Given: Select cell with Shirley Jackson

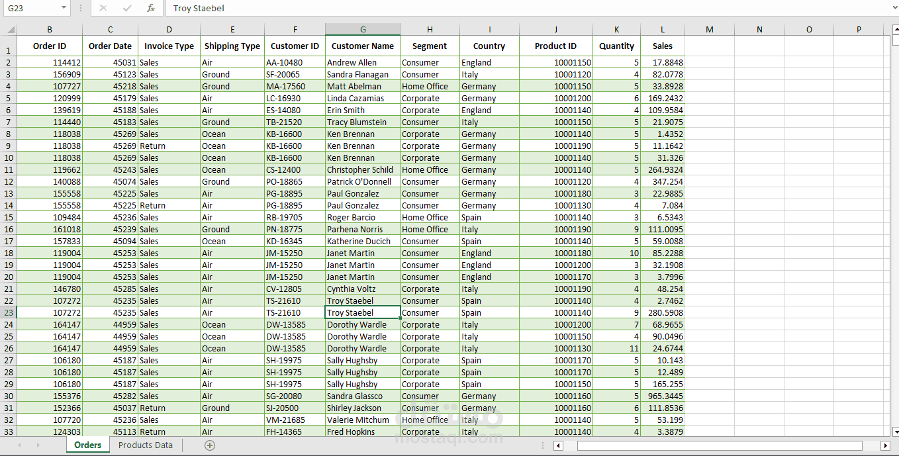Looking at the screenshot, I should coord(363,408).
